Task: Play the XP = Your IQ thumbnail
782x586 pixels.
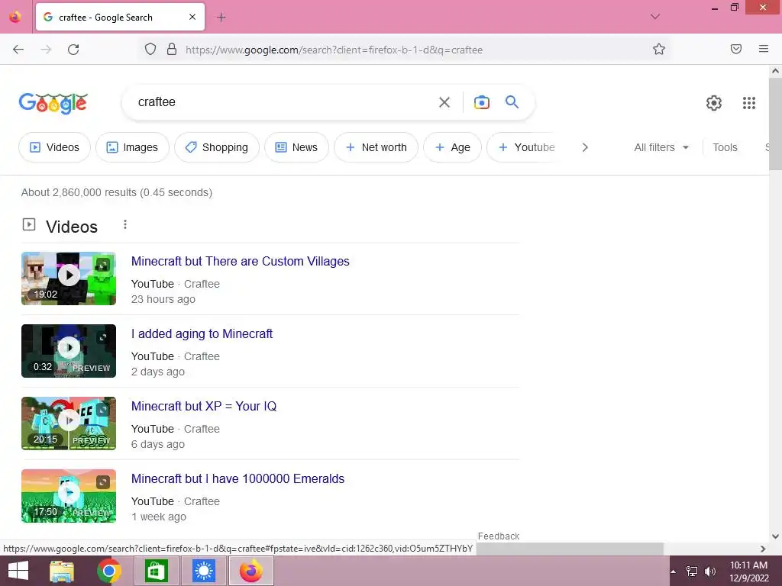Action: pyautogui.click(x=69, y=423)
